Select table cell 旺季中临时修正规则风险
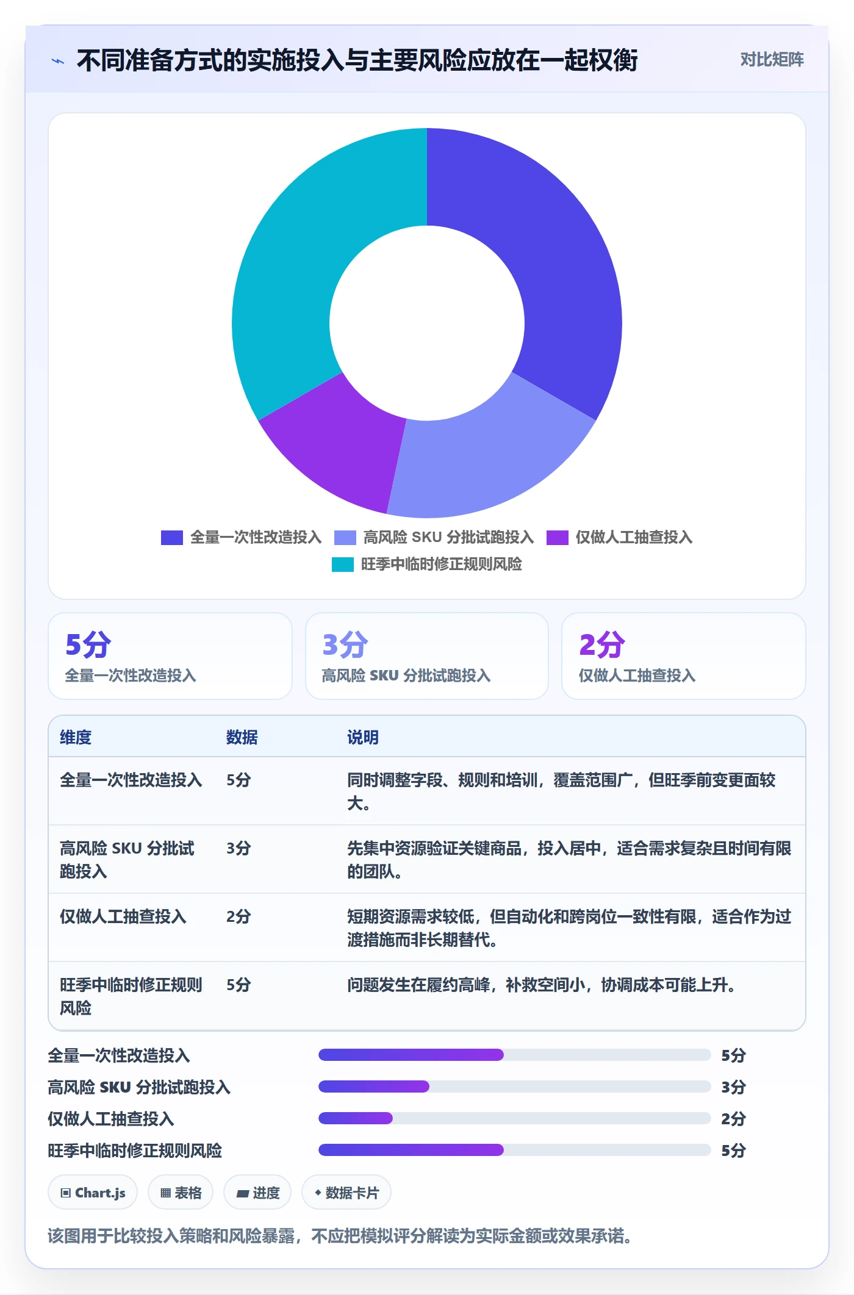The image size is (854, 1295). [131, 996]
